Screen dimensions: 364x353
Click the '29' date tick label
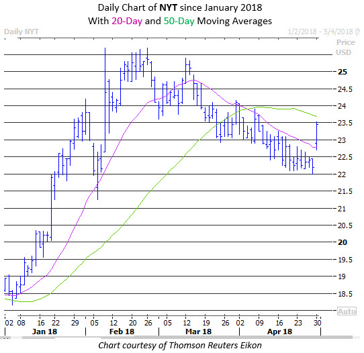click(x=75, y=323)
